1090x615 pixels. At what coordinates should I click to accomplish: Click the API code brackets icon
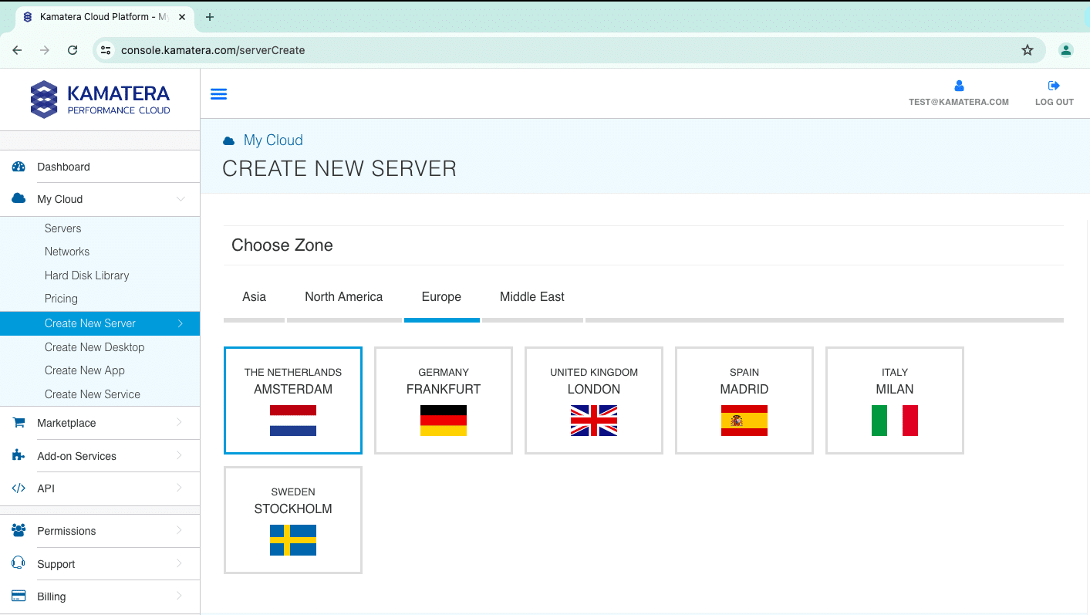tap(17, 488)
